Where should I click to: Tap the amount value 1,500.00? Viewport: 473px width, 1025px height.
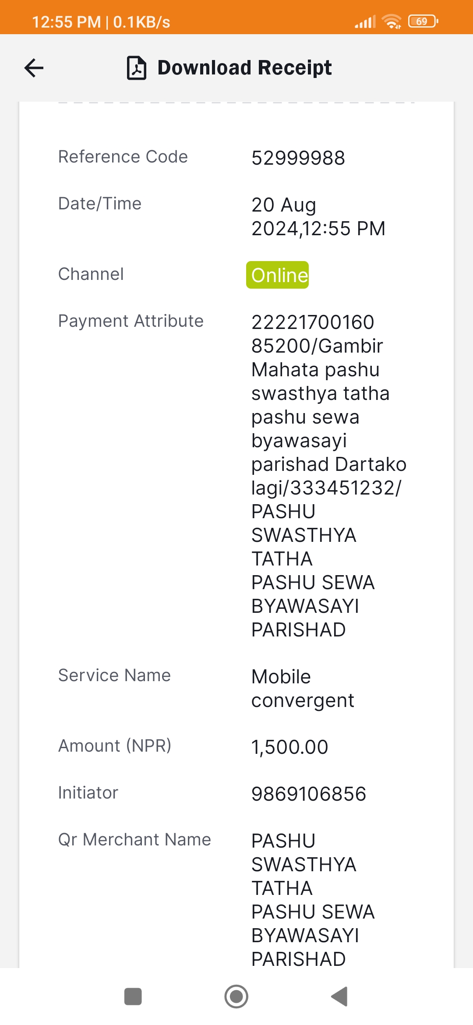pyautogui.click(x=290, y=747)
